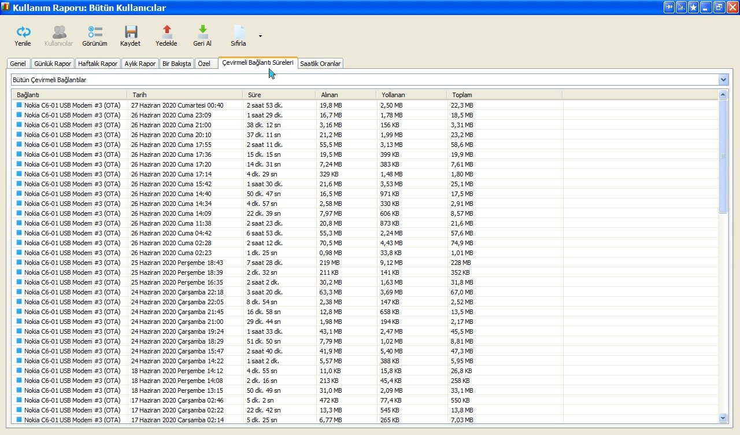The width and height of the screenshot is (740, 435).
Task: Click connection icon of row 26 Haziran 2020 Cuma 23:09
Action: [x=19, y=115]
